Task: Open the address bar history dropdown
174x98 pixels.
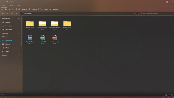Action: 135,13
